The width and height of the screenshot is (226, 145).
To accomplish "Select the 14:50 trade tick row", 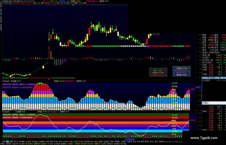I will click(x=214, y=74).
